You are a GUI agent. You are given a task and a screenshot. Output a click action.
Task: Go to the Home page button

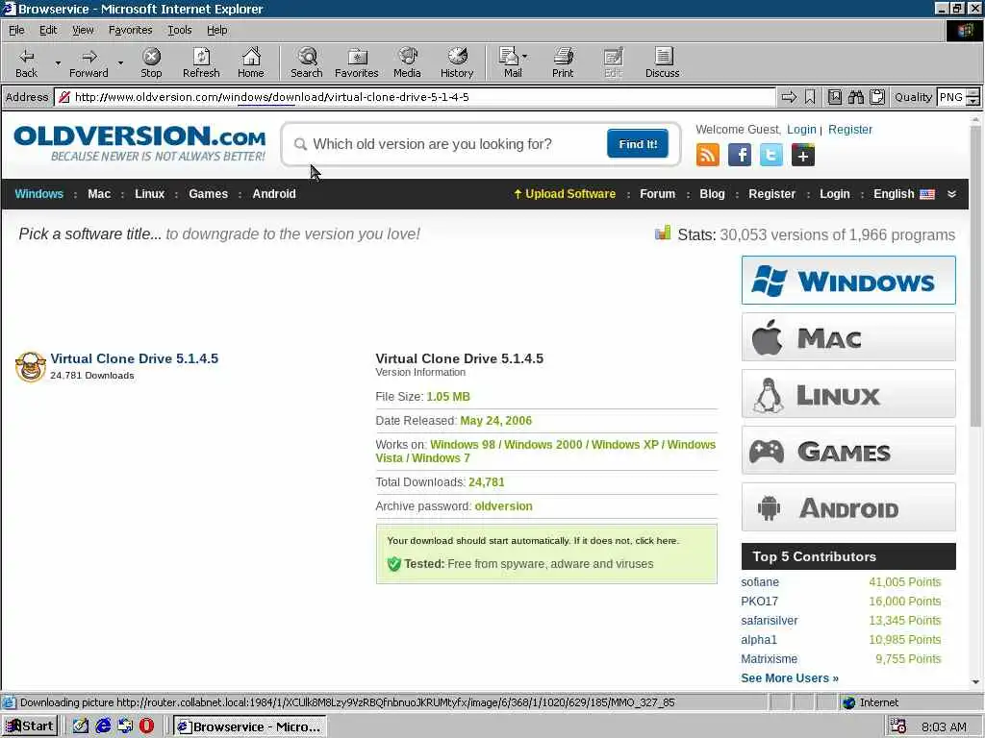coord(251,62)
